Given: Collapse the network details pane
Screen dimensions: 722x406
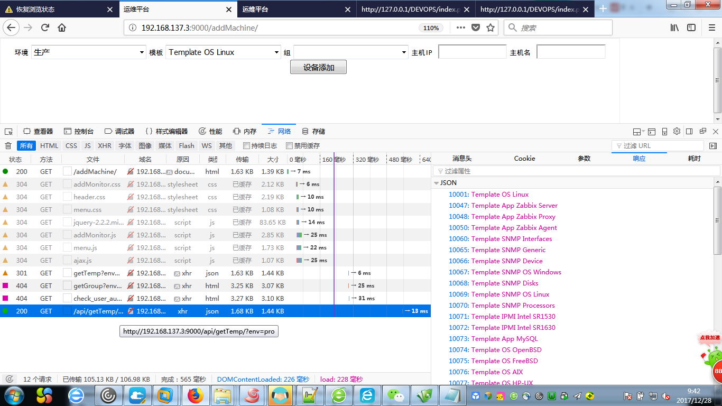Looking at the screenshot, I should coord(712,146).
